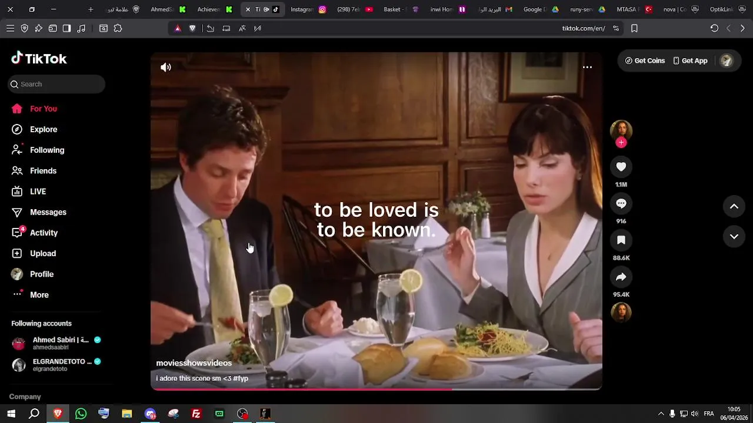Show hidden system tray icons
Viewport: 753px width, 423px height.
pyautogui.click(x=661, y=414)
